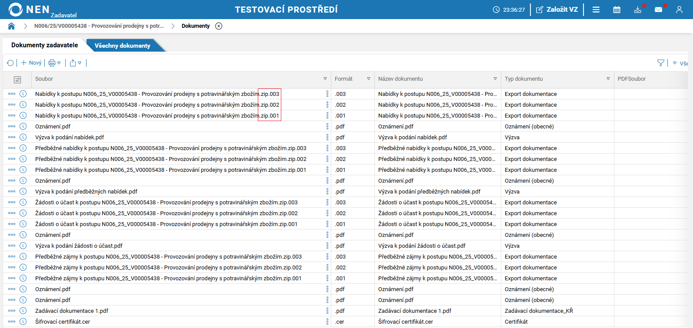The height and width of the screenshot is (328, 693).
Task: Close the Dokumenty breadcrumb
Action: coord(219,26)
